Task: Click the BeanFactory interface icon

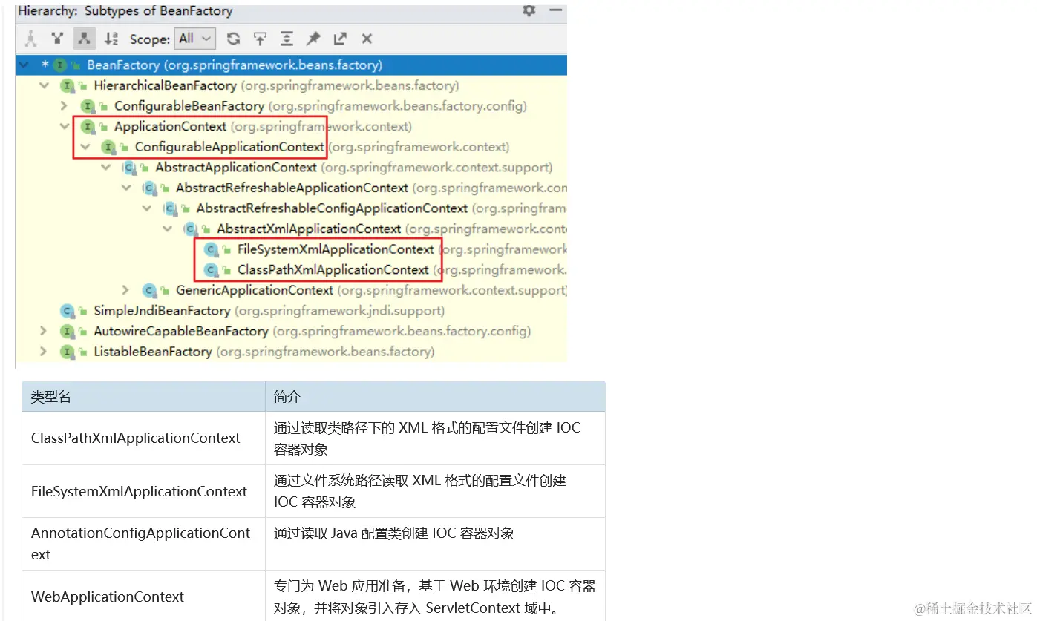Action: [x=60, y=65]
